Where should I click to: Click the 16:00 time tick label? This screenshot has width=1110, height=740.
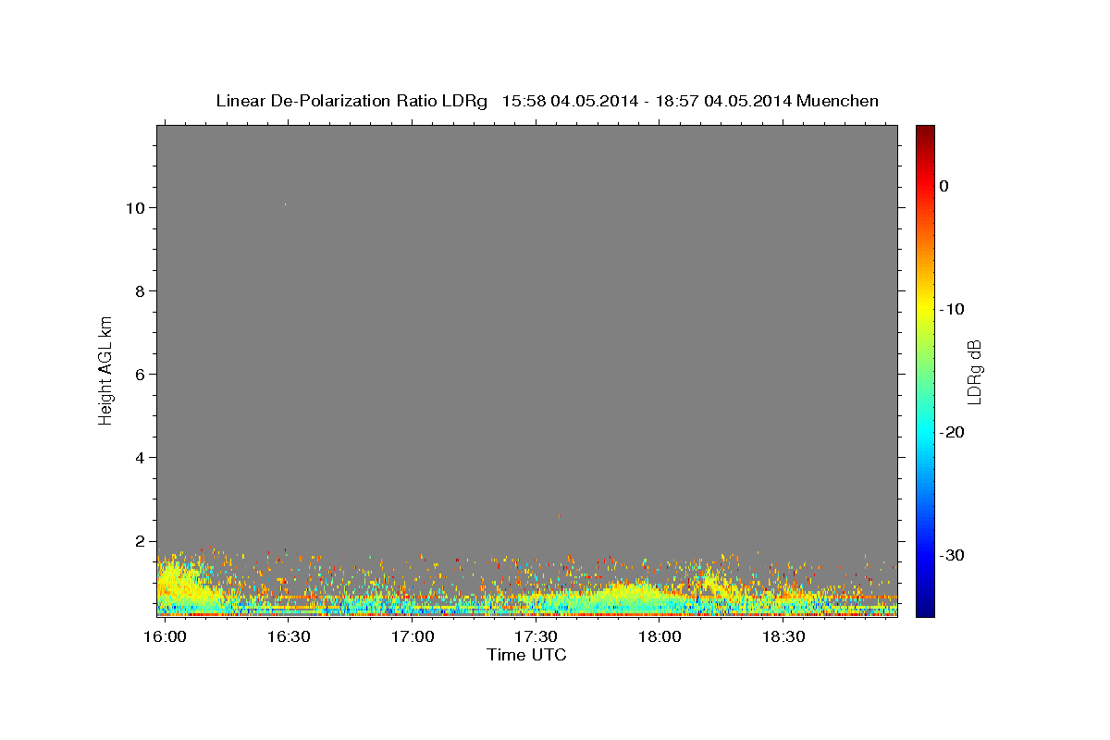[x=166, y=637]
